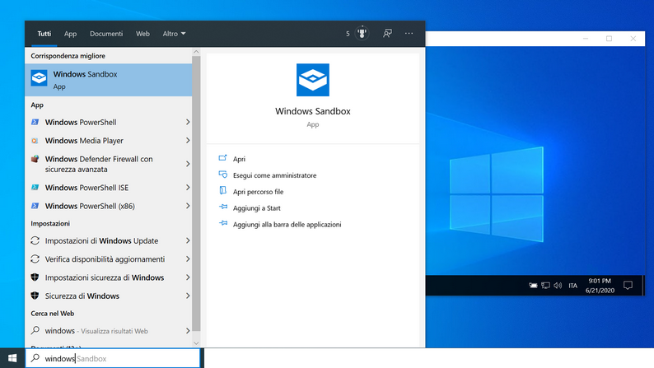Image resolution: width=654 pixels, height=368 pixels.
Task: Click the pin icon for Aggiungi a Start
Action: point(223,207)
